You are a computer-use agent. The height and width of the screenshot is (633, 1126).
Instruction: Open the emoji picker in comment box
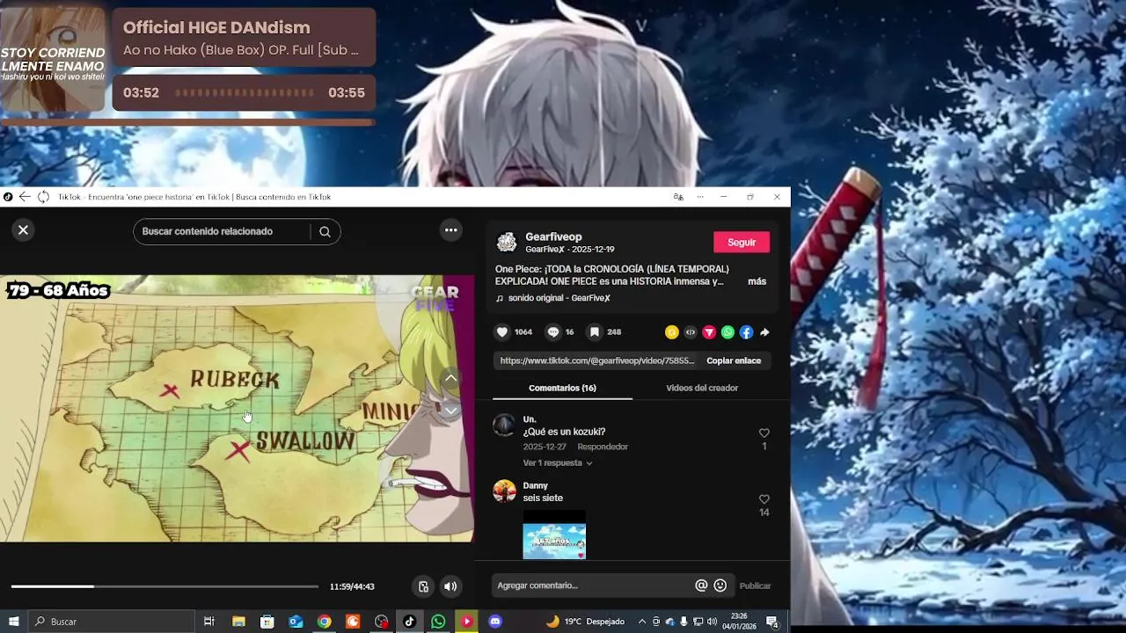(x=720, y=586)
